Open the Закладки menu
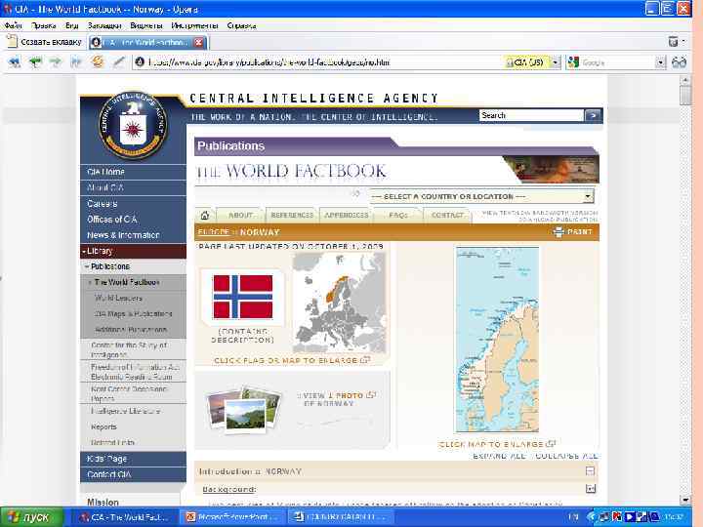This screenshot has height=527, width=703. coord(104,25)
